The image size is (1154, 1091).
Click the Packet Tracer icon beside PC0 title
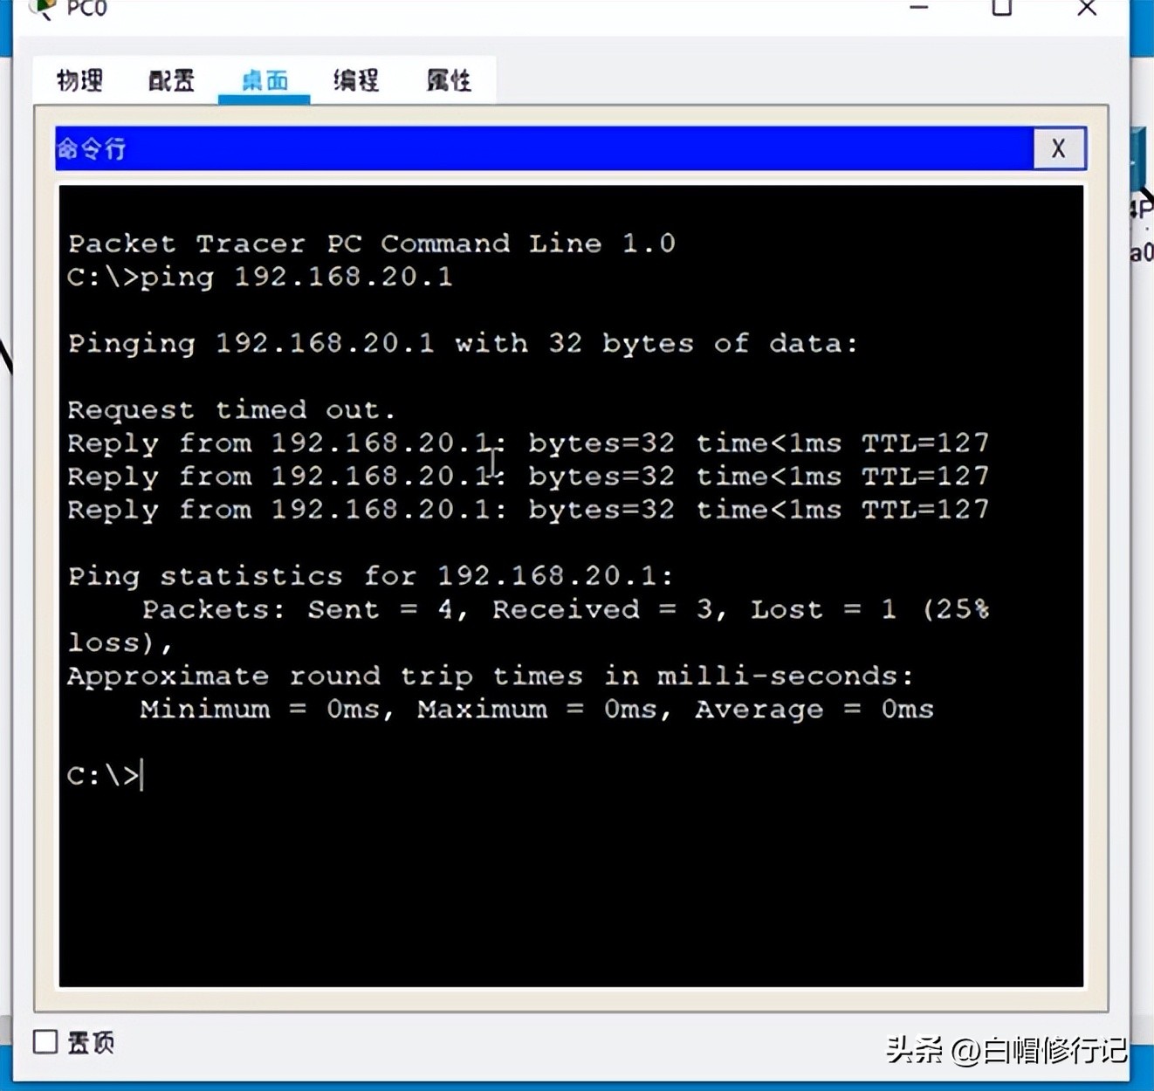pos(40,9)
